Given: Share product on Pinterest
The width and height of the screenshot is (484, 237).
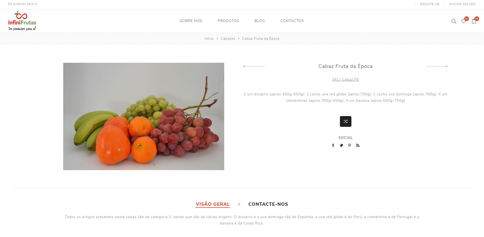Looking at the screenshot, I should 350,146.
